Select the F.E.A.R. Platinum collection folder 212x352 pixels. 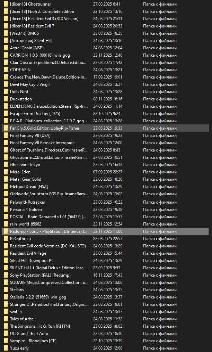(48, 121)
